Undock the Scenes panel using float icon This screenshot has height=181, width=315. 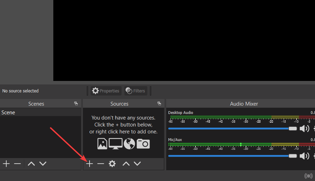[x=76, y=104]
